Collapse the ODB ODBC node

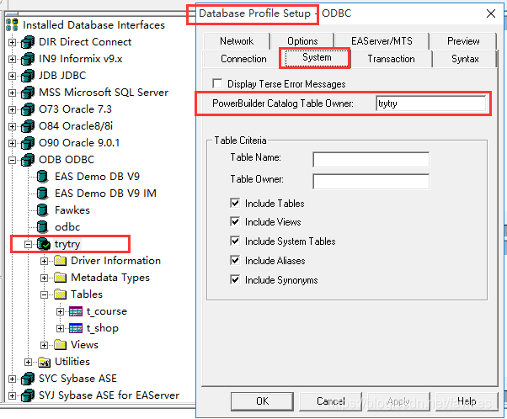click(12, 160)
